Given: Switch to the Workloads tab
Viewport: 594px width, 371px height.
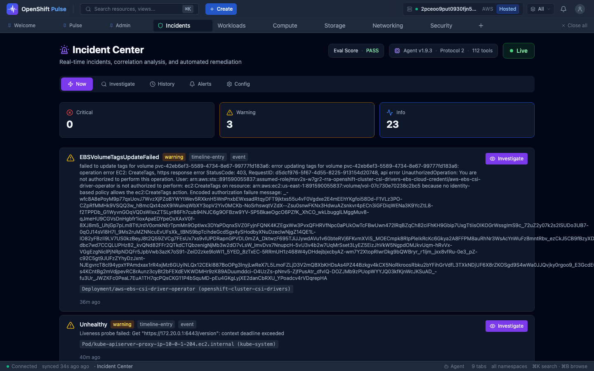Looking at the screenshot, I should (x=231, y=26).
